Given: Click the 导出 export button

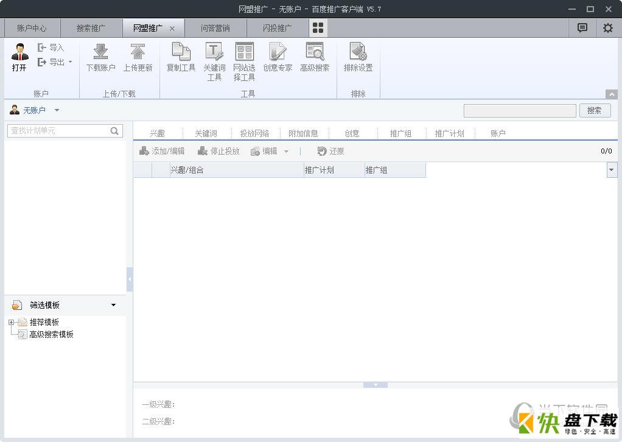Looking at the screenshot, I should click(x=51, y=62).
